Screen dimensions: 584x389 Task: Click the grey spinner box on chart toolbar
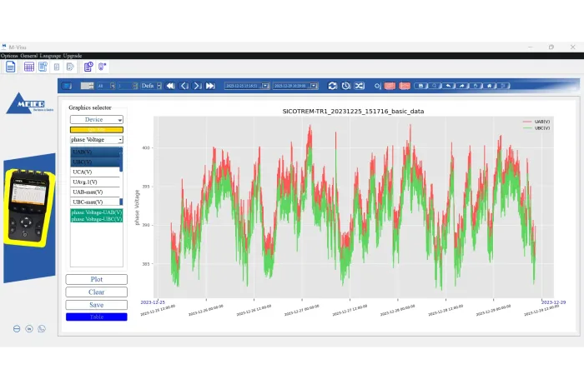pyautogui.click(x=87, y=86)
